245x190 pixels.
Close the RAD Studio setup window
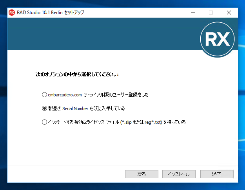click(229, 13)
